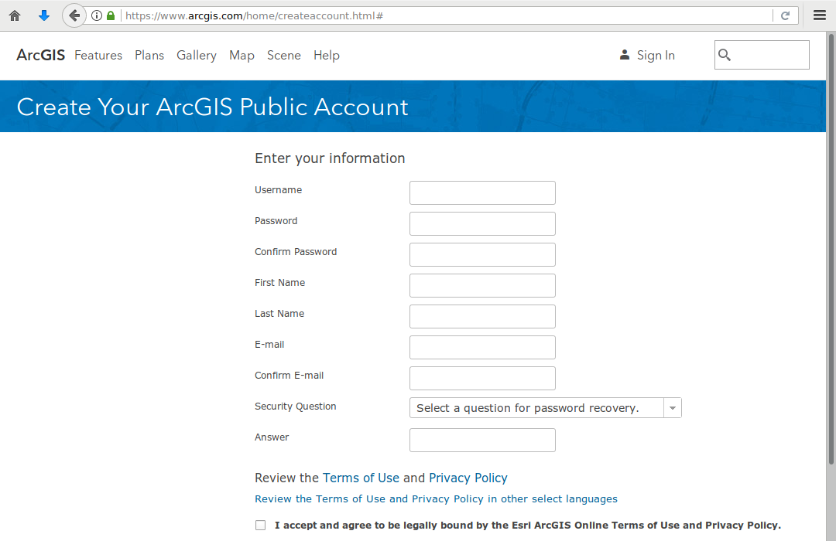836x541 pixels.
Task: Open the Privacy Policy link
Action: coord(468,478)
